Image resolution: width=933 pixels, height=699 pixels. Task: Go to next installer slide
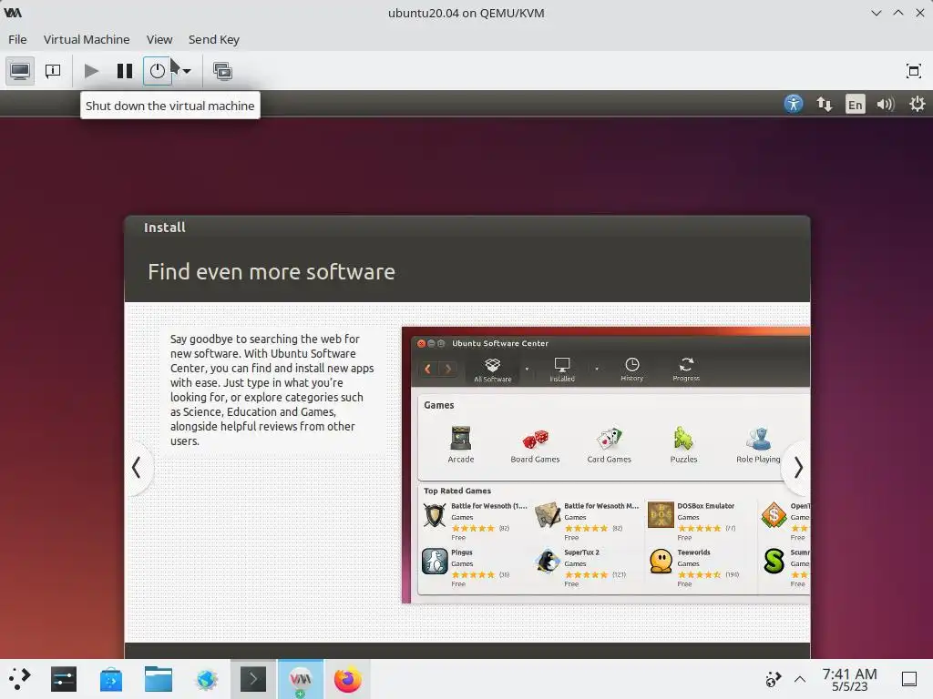(x=798, y=468)
